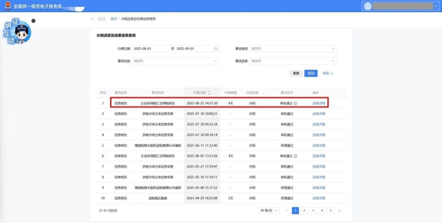Image resolution: width=442 pixels, height=223 pixels.
Task: Click the 返回 back arrow
Action: 93,19
